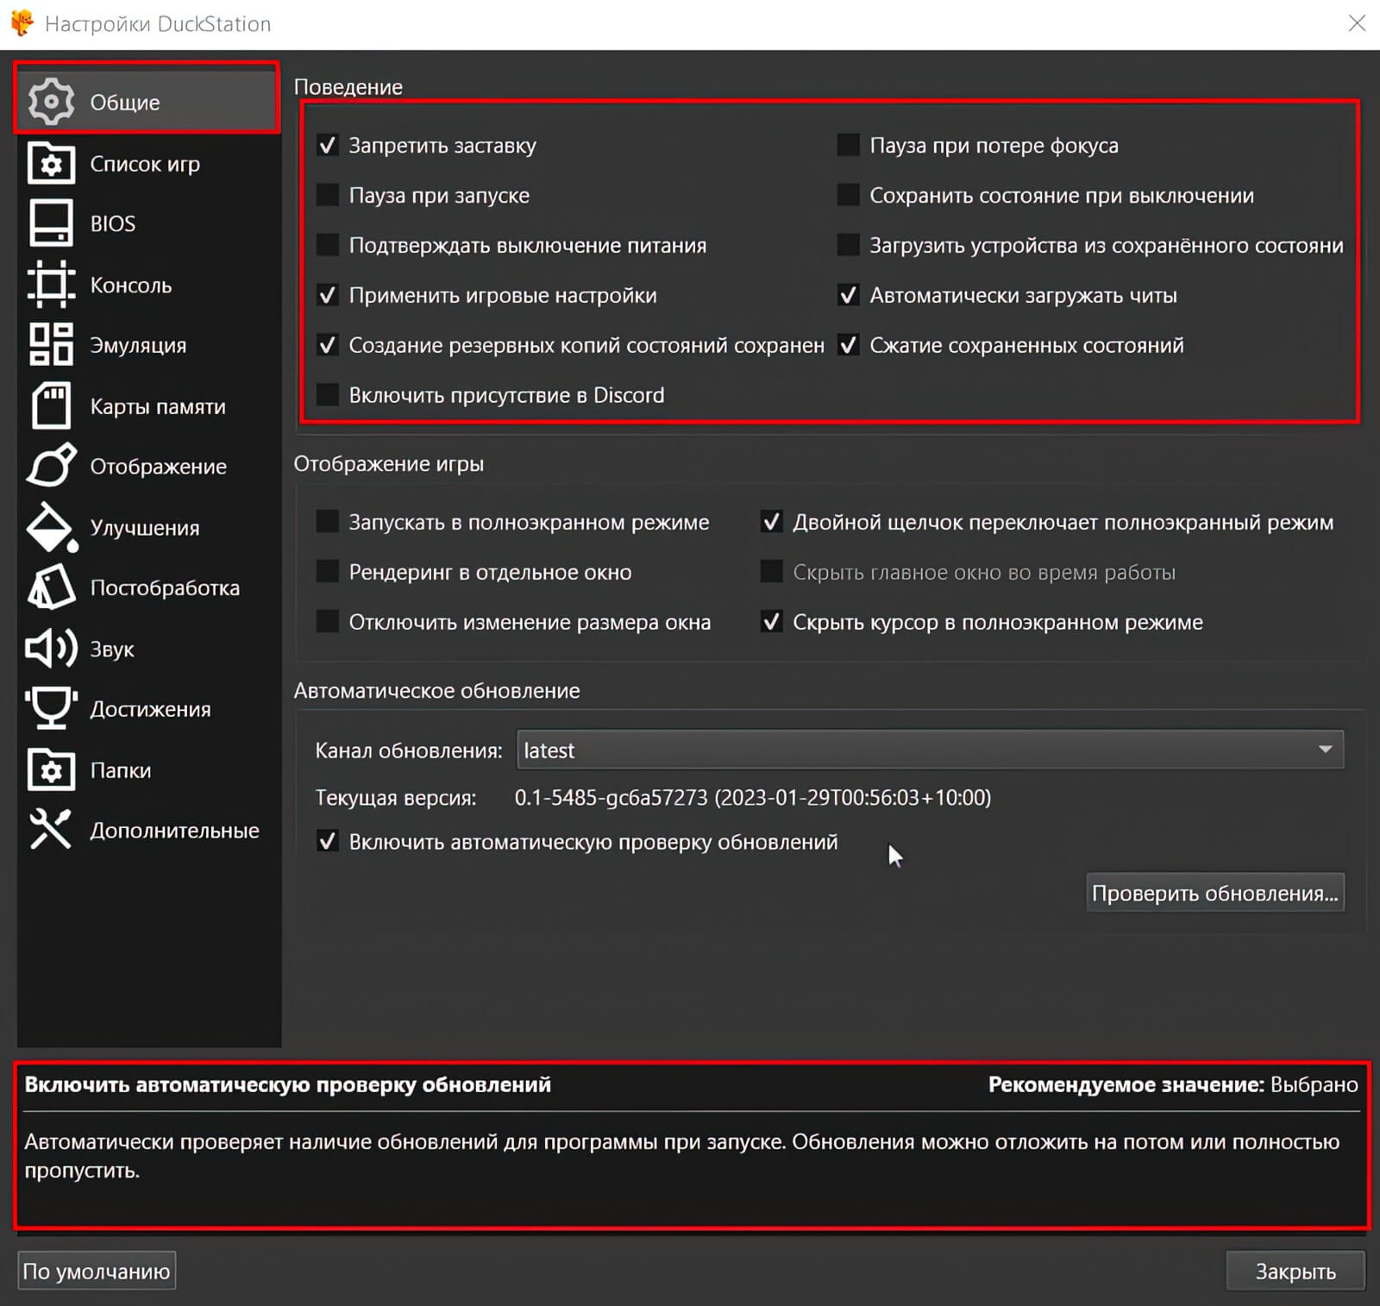1380x1306 pixels.
Task: Disable Включить автоматическую проверку обновлений
Action: 328,841
